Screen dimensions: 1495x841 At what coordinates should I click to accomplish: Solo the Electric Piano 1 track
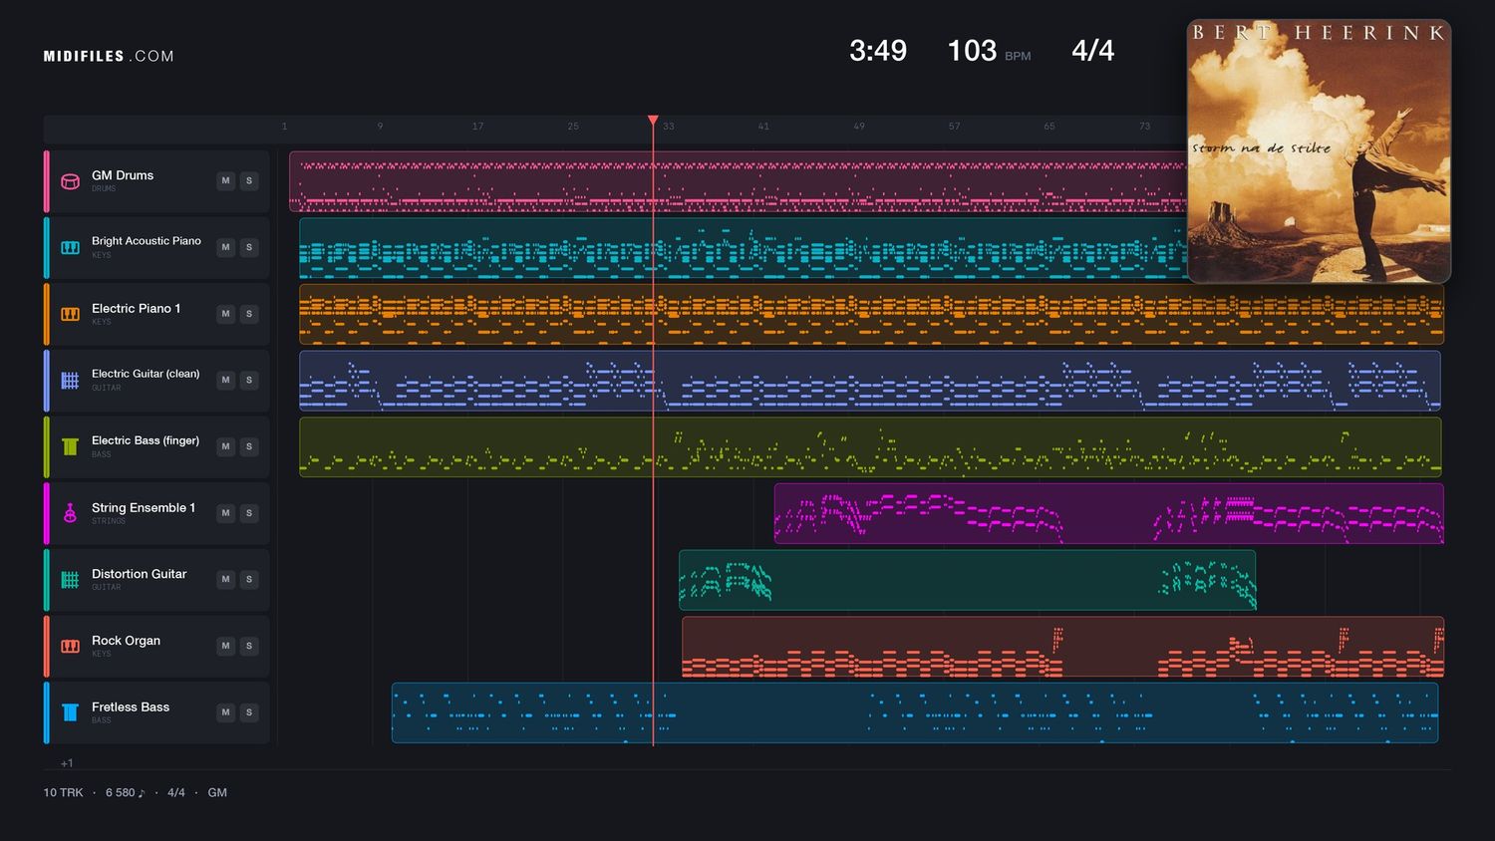click(x=249, y=314)
